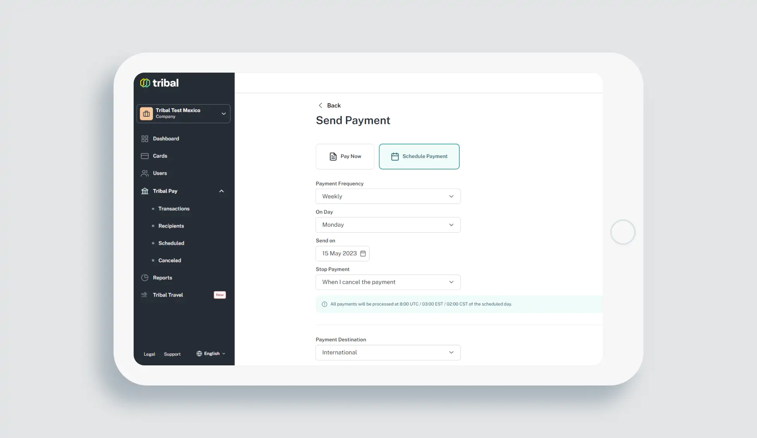Click the Cards icon in sidebar

[x=145, y=156]
